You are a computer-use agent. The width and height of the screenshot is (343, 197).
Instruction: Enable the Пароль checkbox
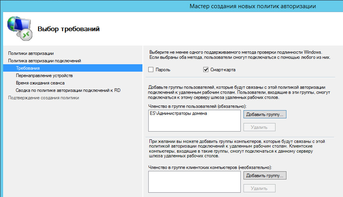tap(151, 70)
